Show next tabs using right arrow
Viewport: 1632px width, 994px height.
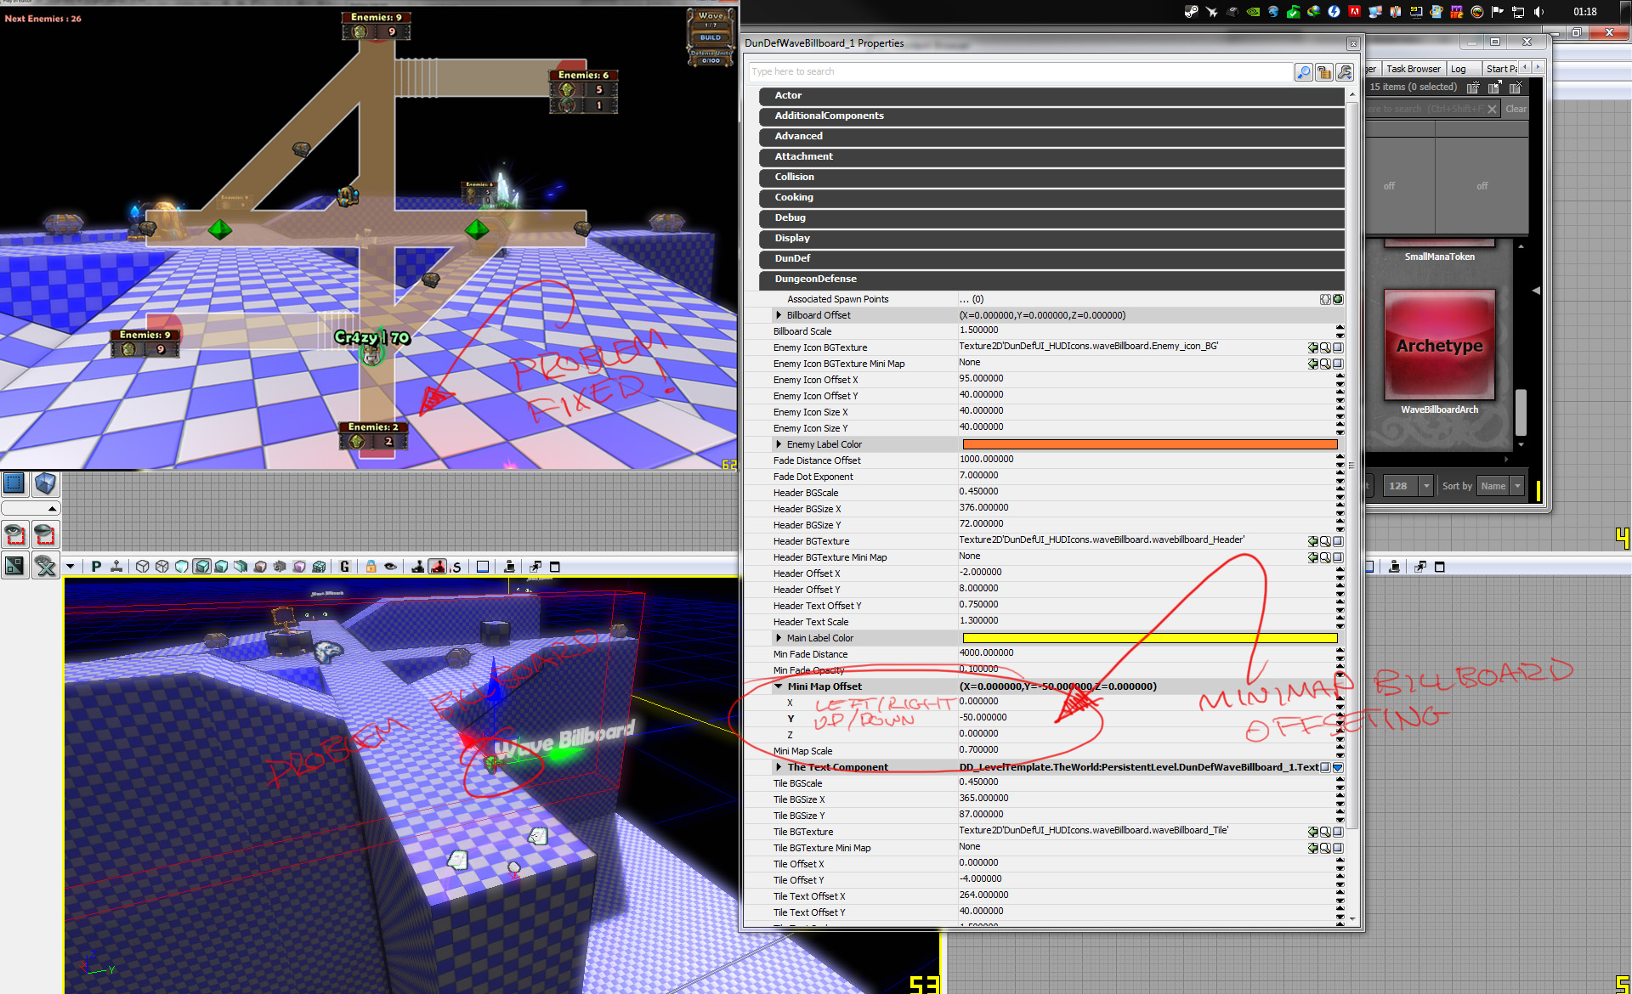coord(1538,67)
